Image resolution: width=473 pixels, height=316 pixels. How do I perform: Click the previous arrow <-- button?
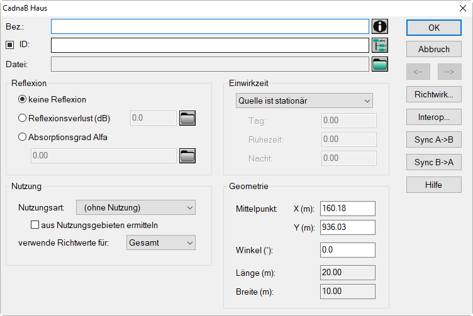pos(418,72)
